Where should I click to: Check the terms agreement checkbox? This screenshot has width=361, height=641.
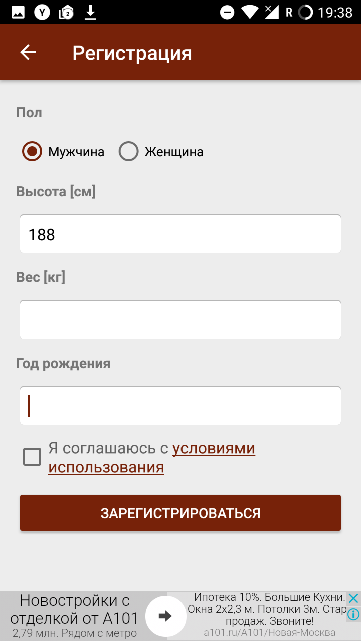(32, 457)
